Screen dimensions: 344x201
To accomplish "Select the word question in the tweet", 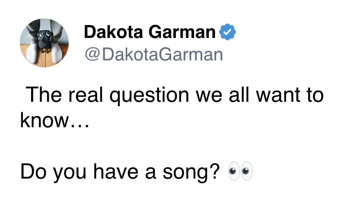I will pyautogui.click(x=149, y=96).
